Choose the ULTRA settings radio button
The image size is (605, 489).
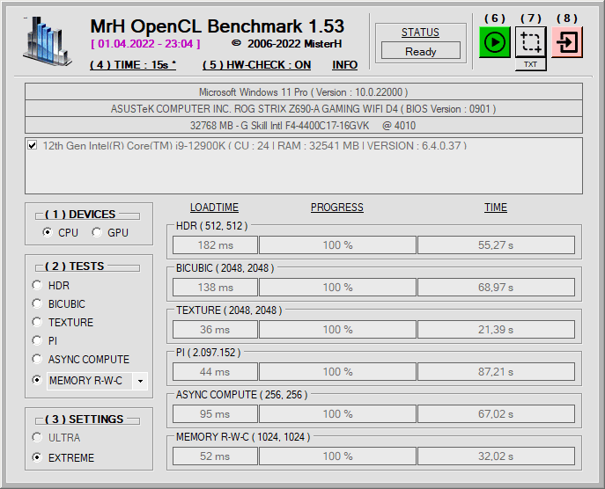coord(37,437)
